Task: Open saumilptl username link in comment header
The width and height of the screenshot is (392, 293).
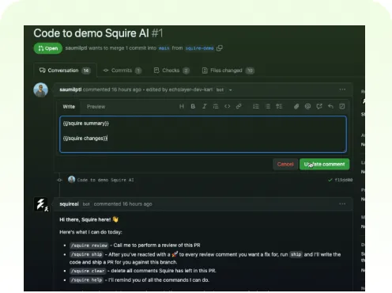Action: coord(70,89)
